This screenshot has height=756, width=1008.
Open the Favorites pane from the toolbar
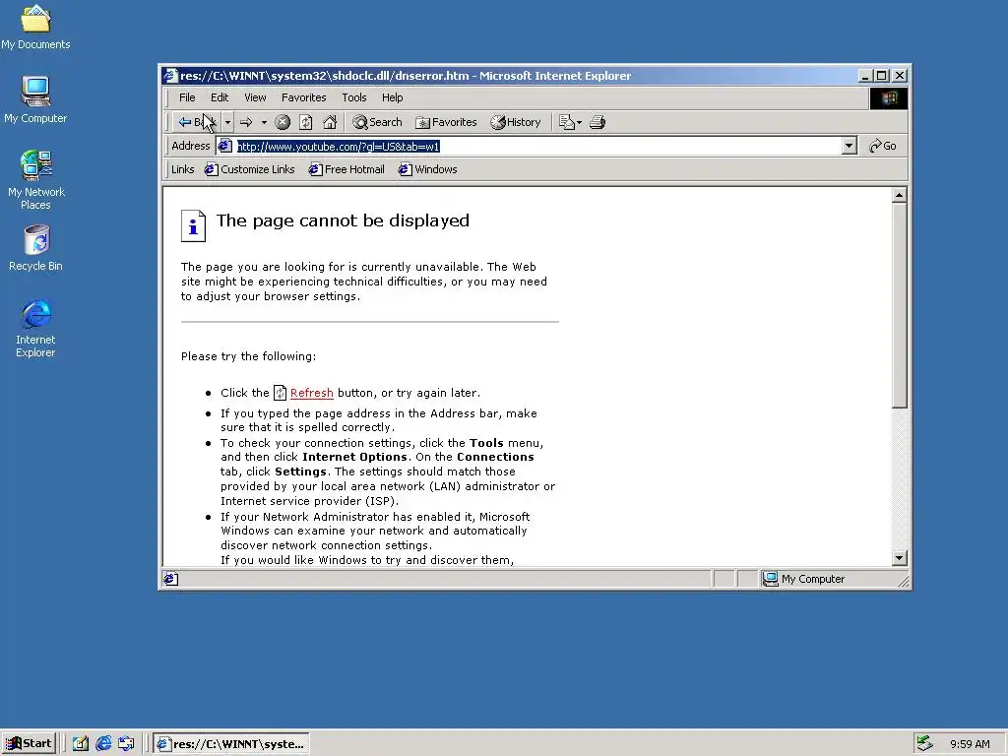tap(446, 122)
